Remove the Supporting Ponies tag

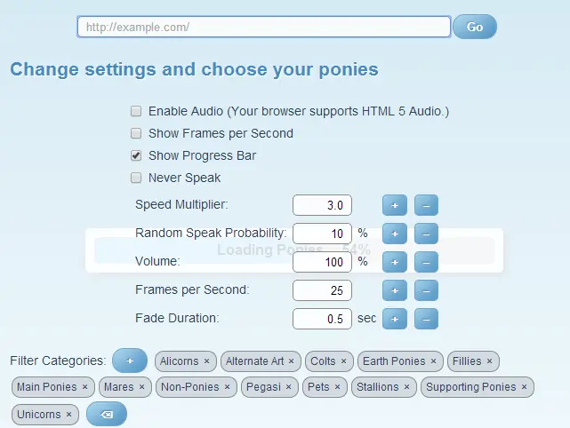click(525, 387)
